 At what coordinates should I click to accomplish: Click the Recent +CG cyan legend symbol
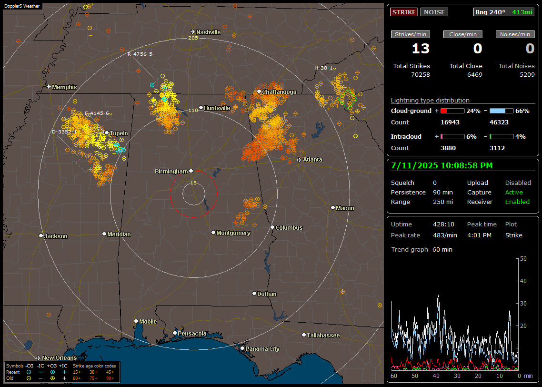[52, 372]
